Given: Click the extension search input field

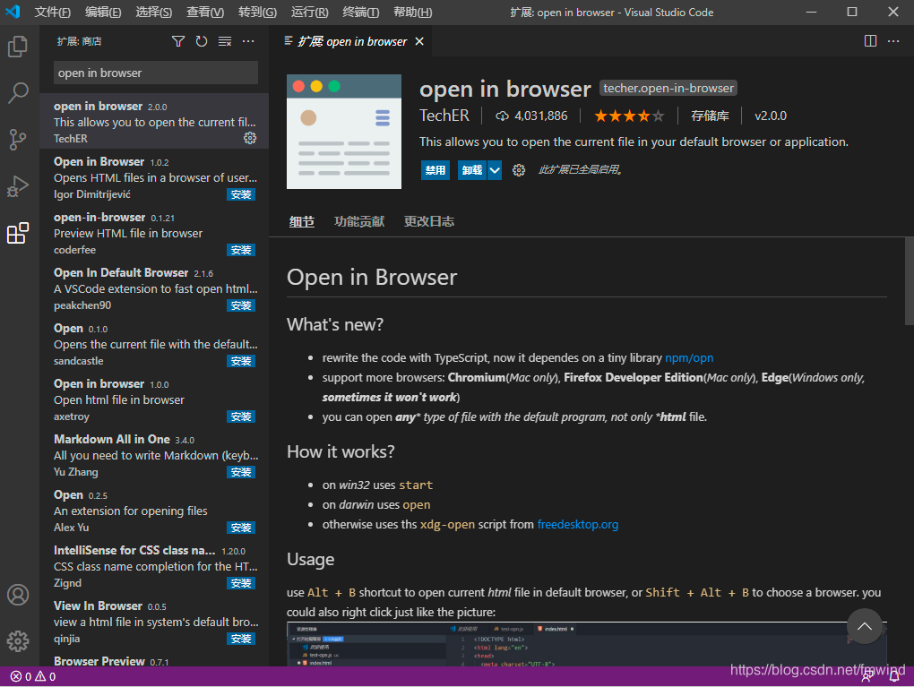Looking at the screenshot, I should [x=156, y=73].
